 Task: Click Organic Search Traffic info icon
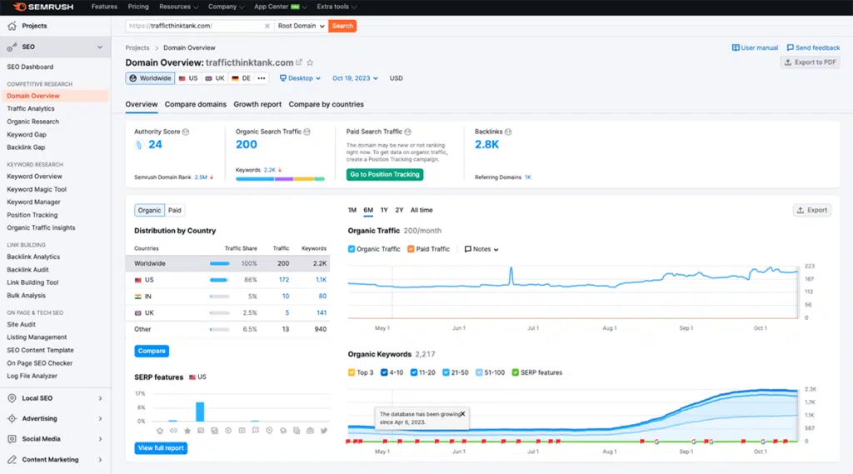[307, 132]
